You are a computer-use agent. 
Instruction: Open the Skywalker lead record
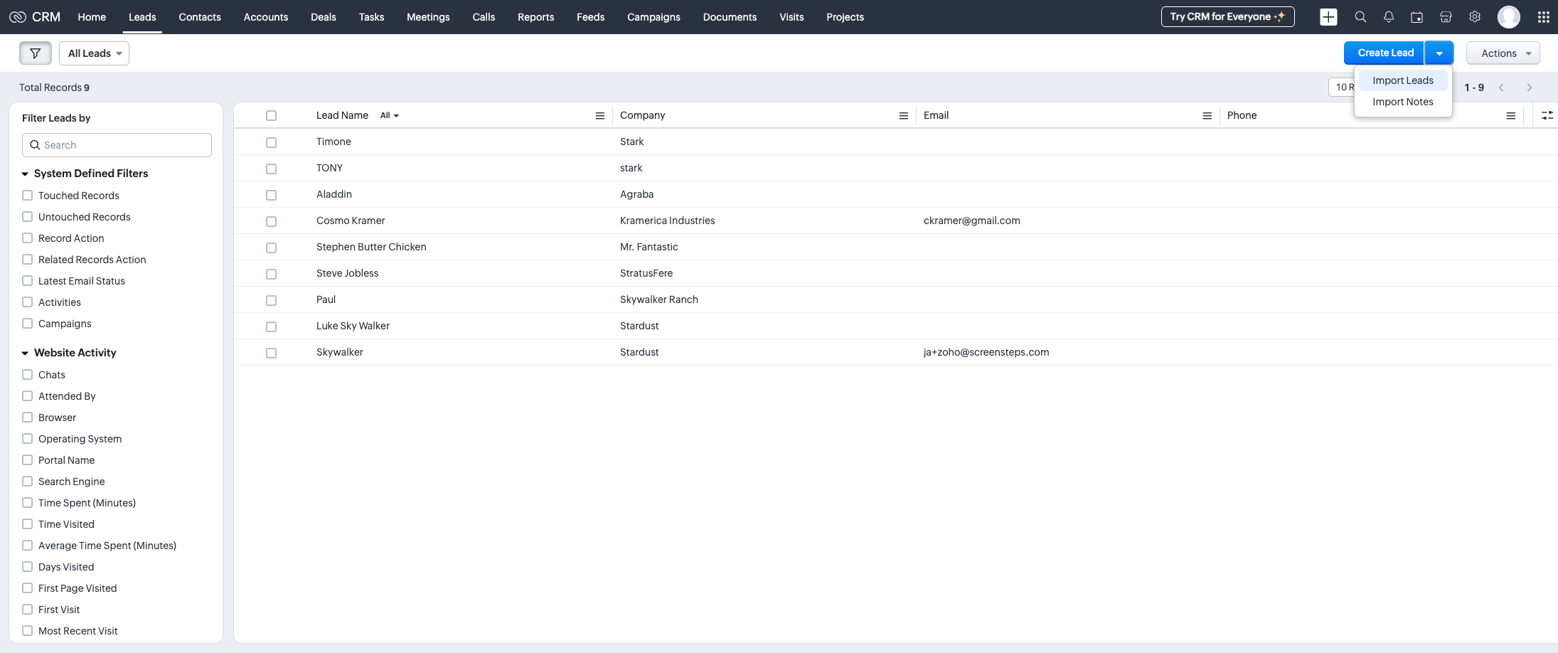(339, 352)
